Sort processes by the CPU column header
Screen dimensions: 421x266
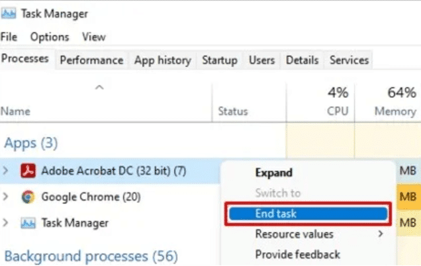[320, 103]
